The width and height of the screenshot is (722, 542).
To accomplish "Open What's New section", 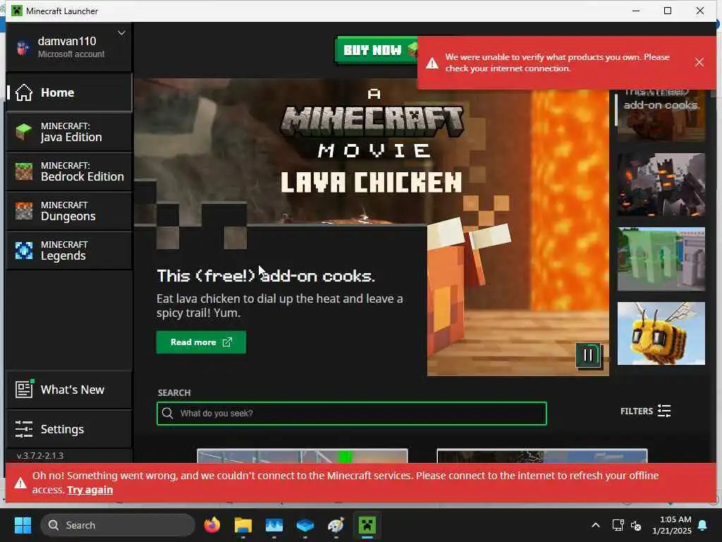I will pos(69,390).
